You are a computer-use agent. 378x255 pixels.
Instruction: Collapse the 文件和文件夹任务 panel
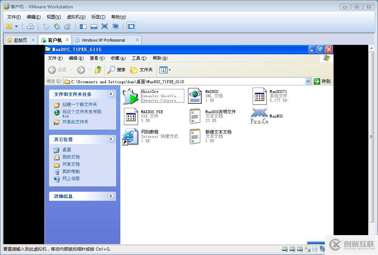[111, 94]
